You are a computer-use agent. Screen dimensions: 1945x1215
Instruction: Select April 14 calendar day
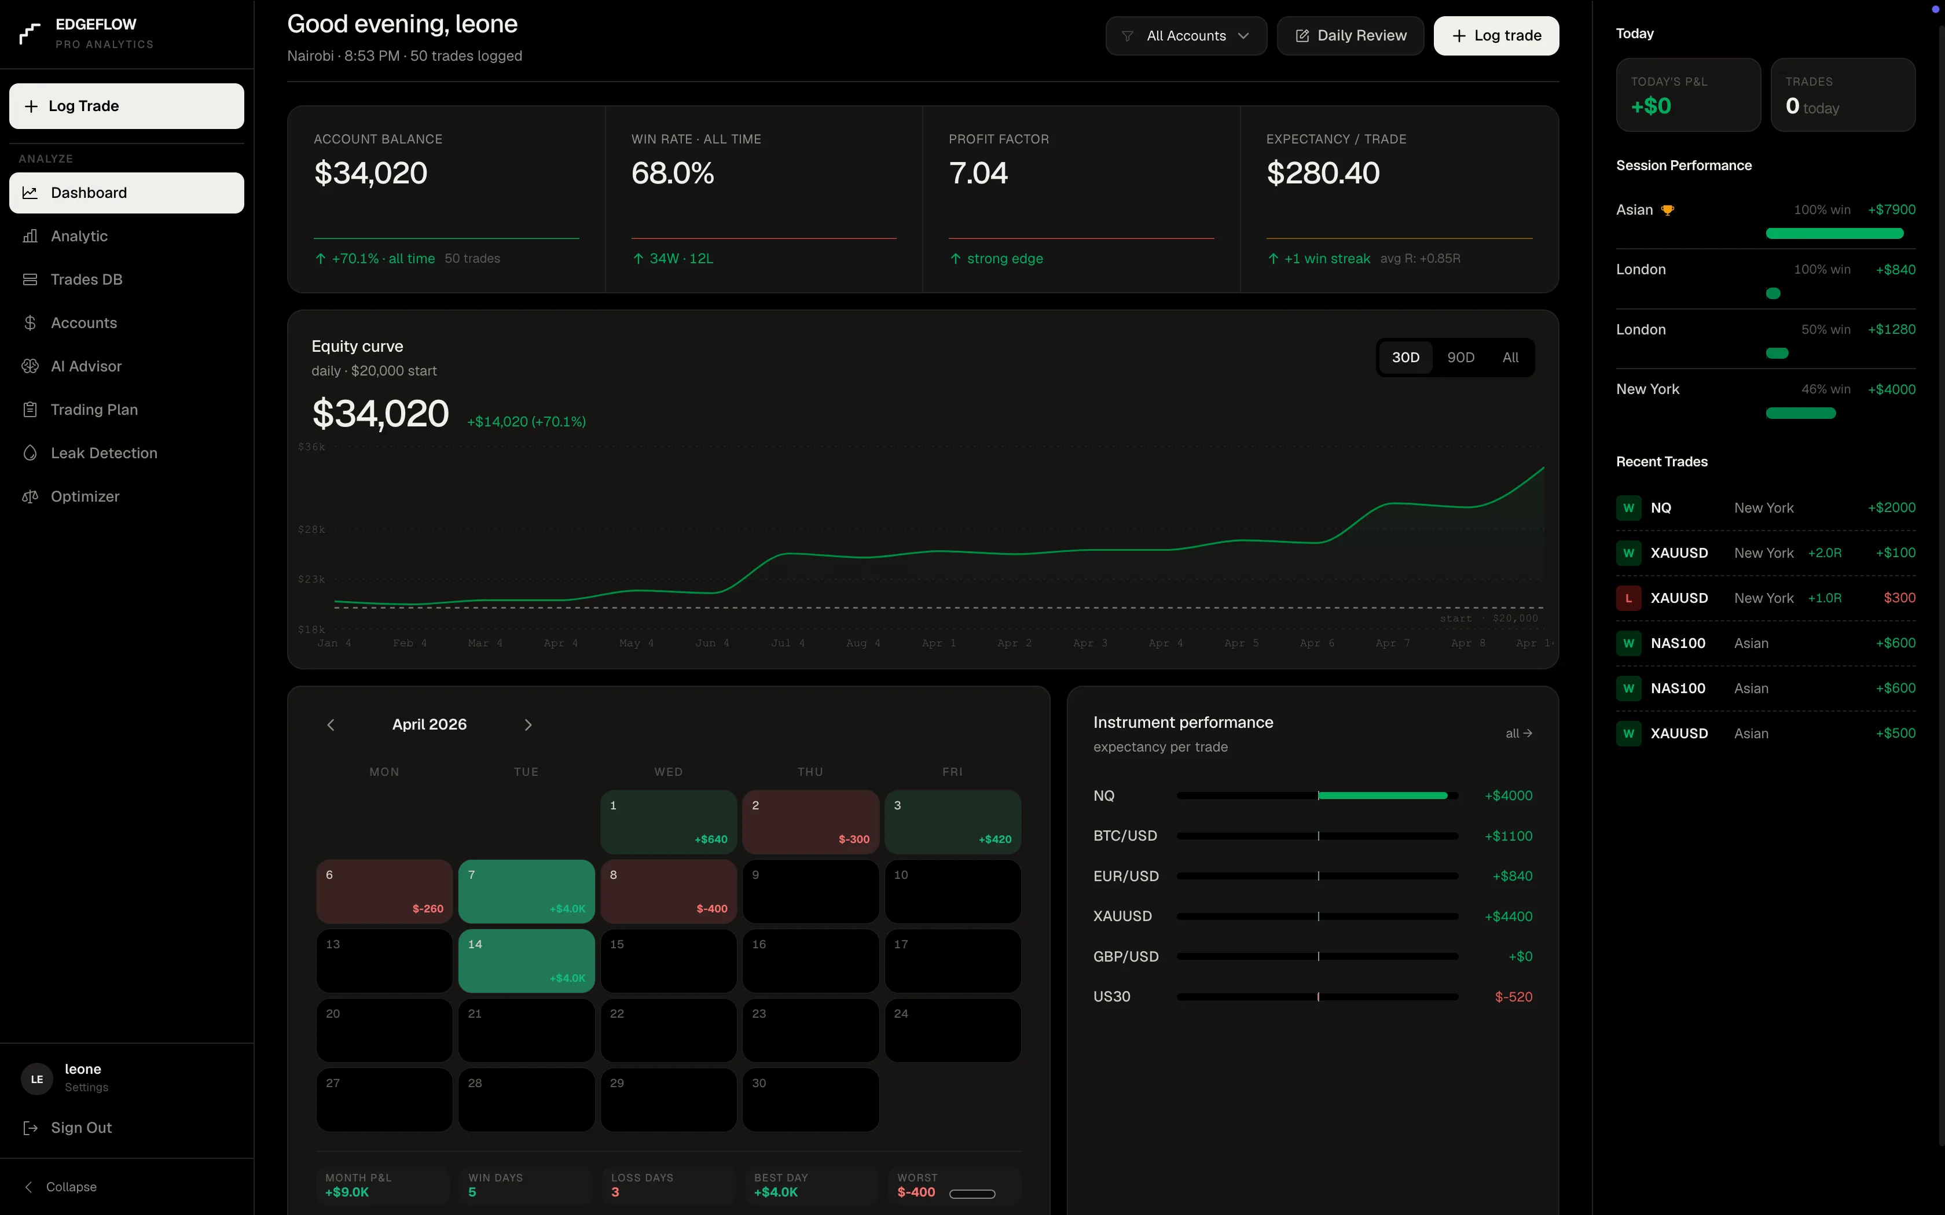click(x=526, y=961)
